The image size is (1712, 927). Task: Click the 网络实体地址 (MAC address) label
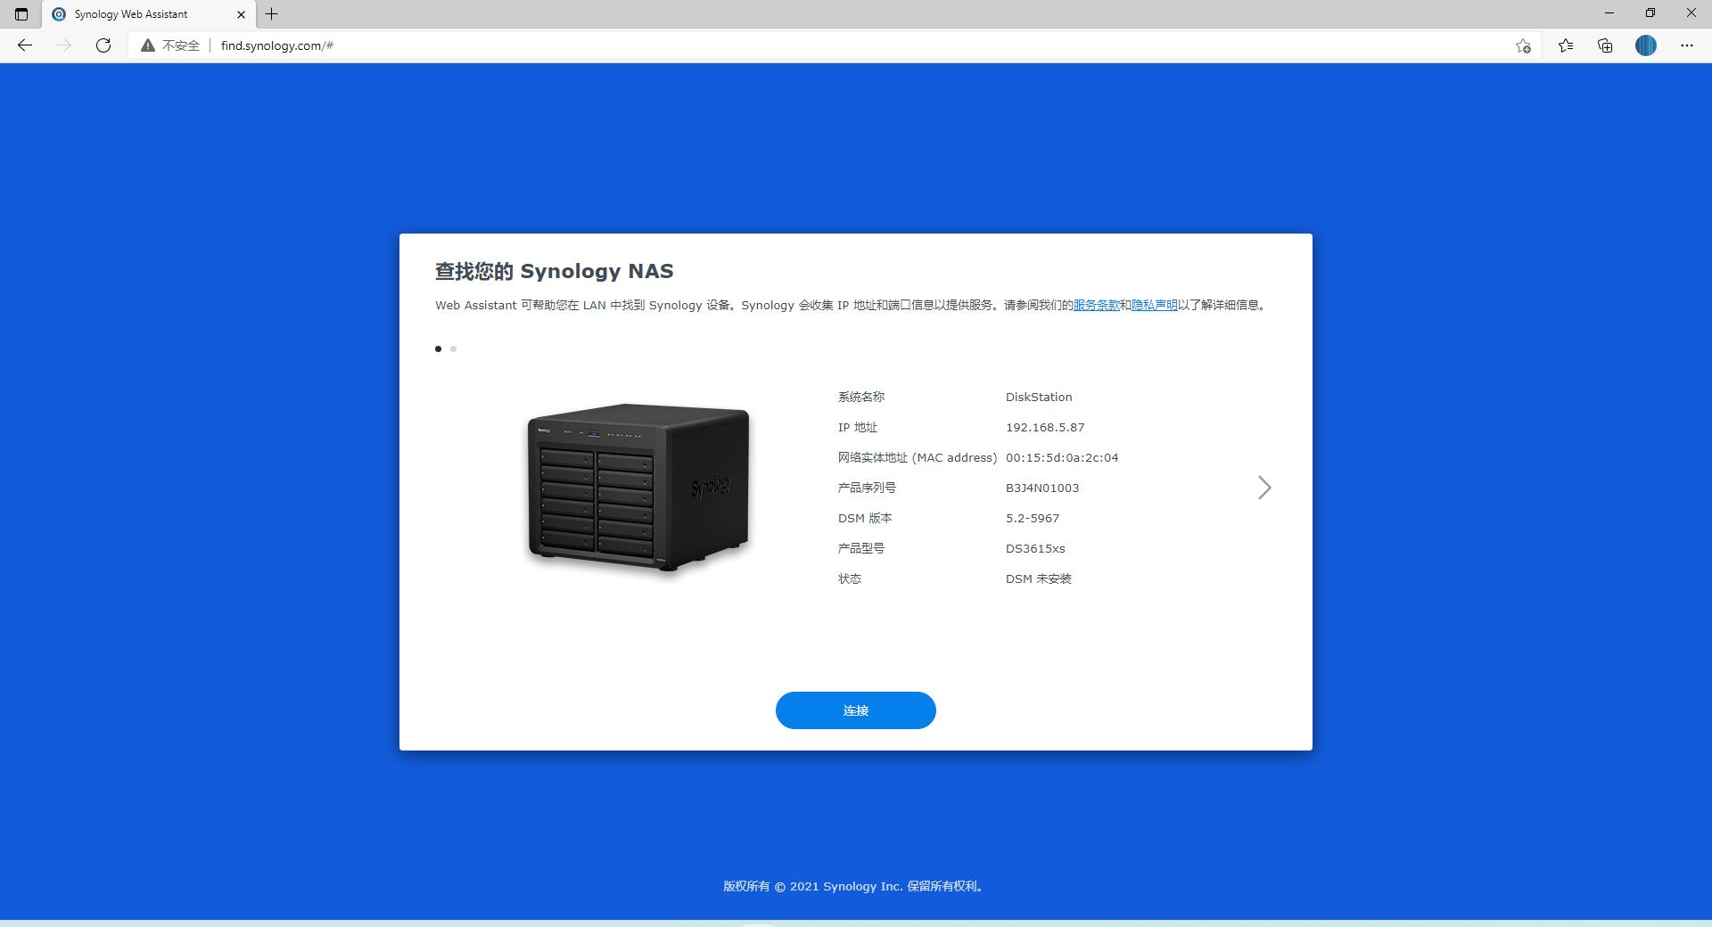click(x=918, y=457)
